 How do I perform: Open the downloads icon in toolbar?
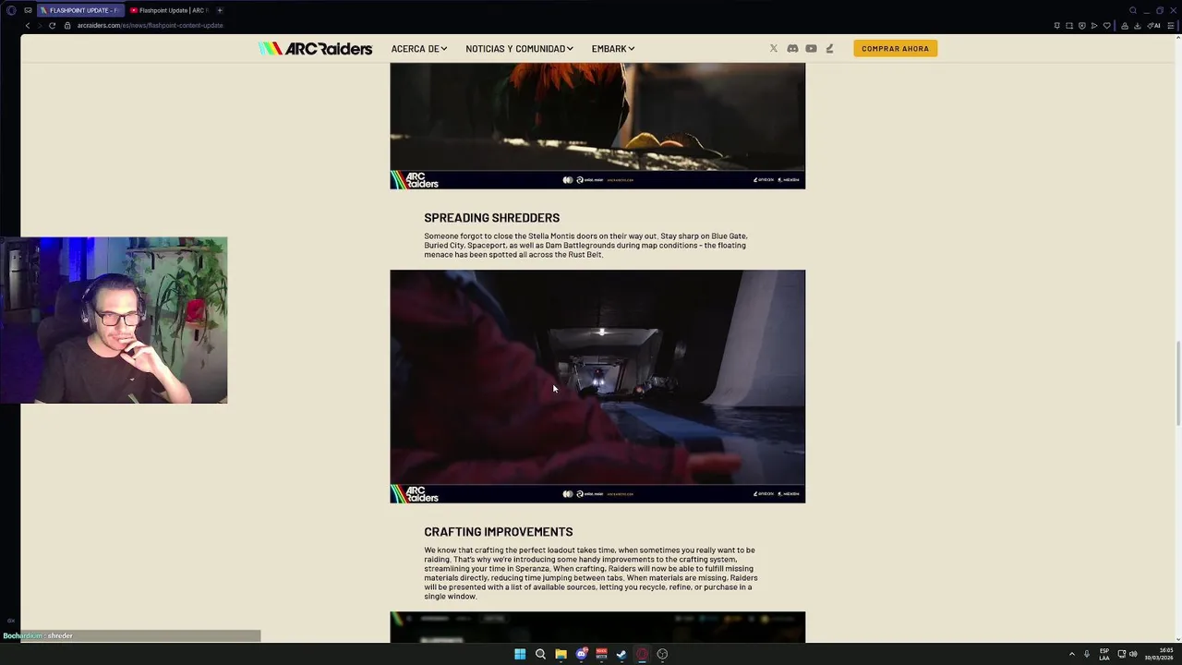(x=1138, y=25)
